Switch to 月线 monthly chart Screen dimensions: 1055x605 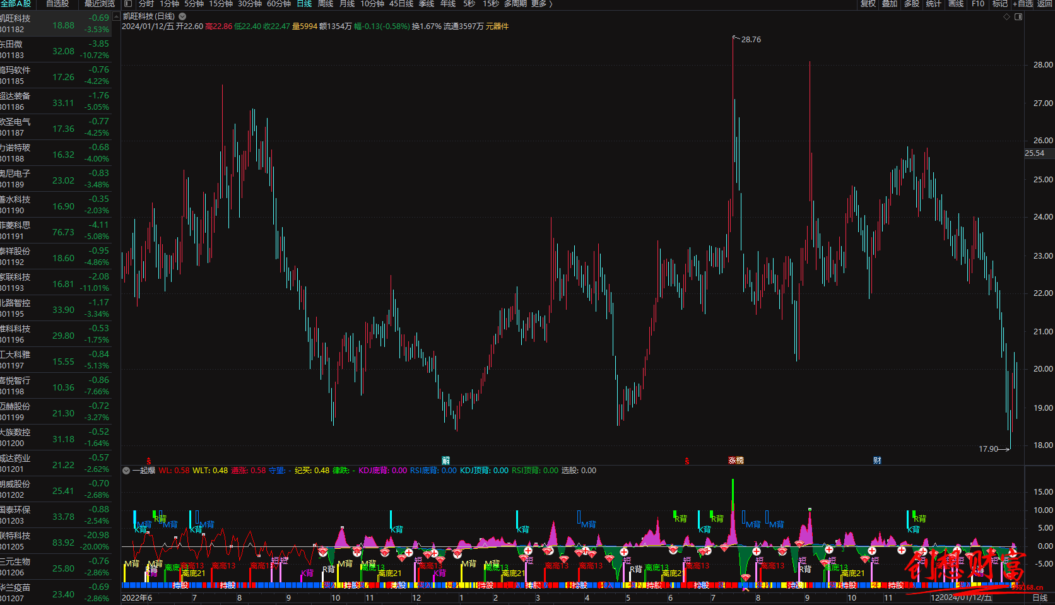pos(347,4)
